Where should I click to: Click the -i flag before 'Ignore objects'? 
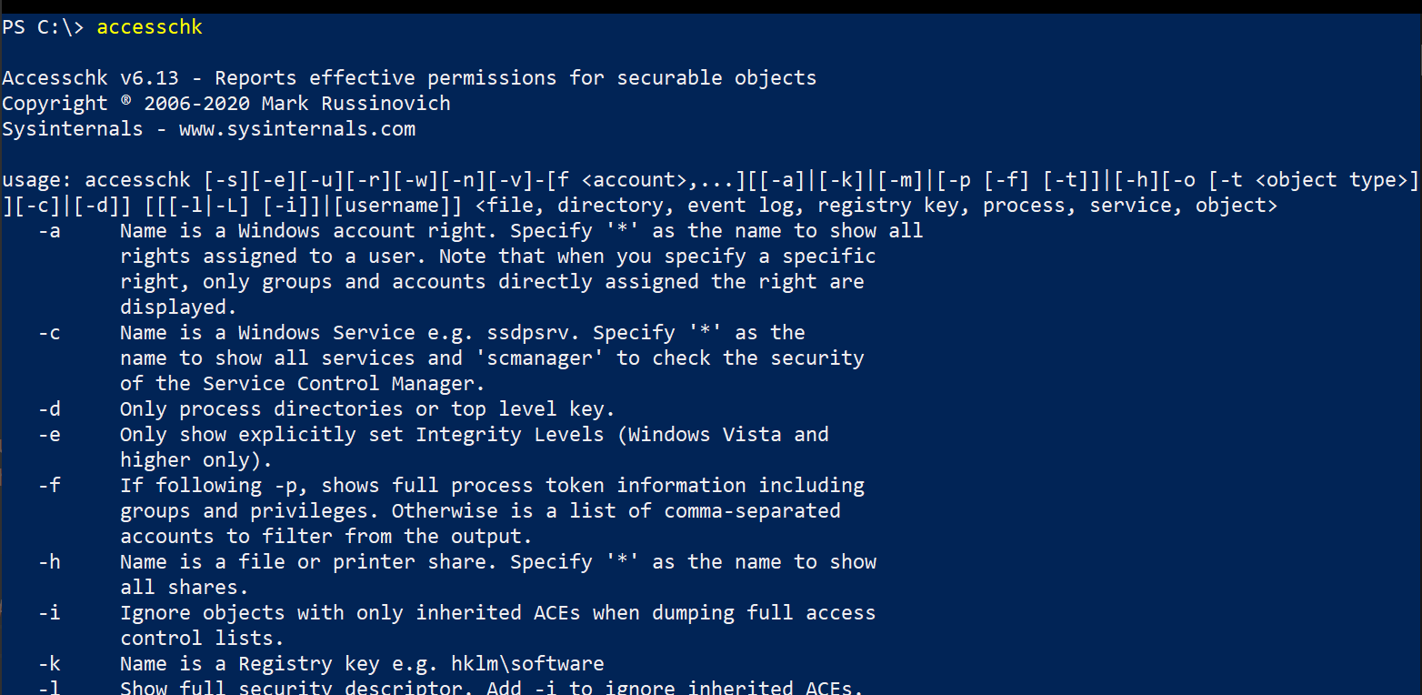49,613
